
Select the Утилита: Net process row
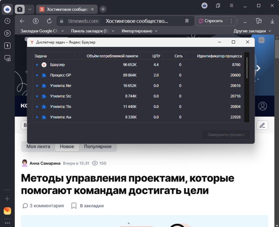click(138, 86)
